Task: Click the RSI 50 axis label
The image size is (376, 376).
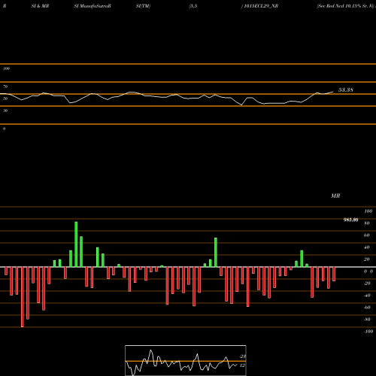Action: tap(5, 99)
